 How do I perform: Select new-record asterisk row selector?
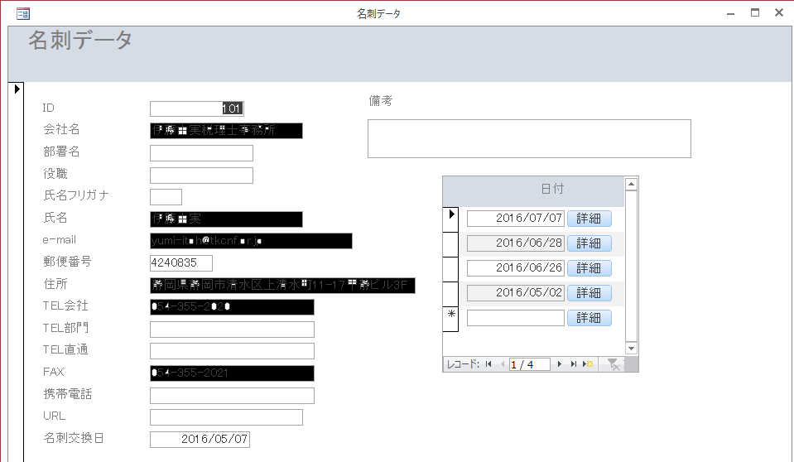pyautogui.click(x=451, y=318)
